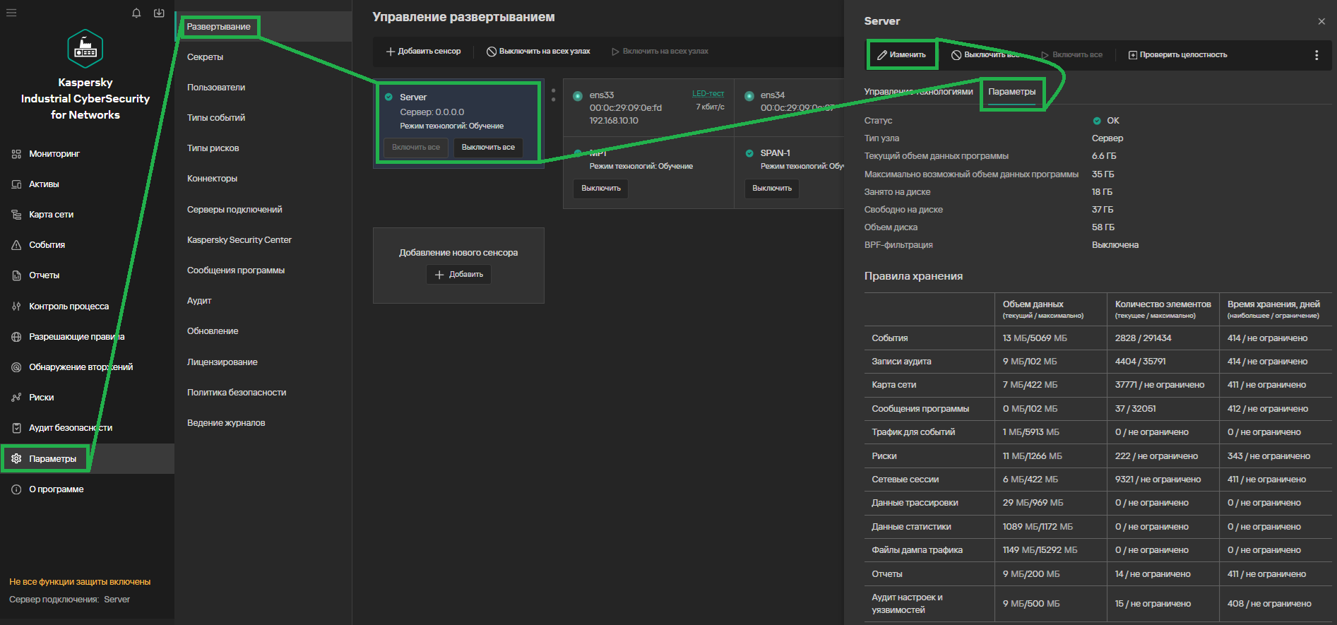Open Мониторинг in the sidebar
This screenshot has width=1337, height=625.
pos(54,153)
